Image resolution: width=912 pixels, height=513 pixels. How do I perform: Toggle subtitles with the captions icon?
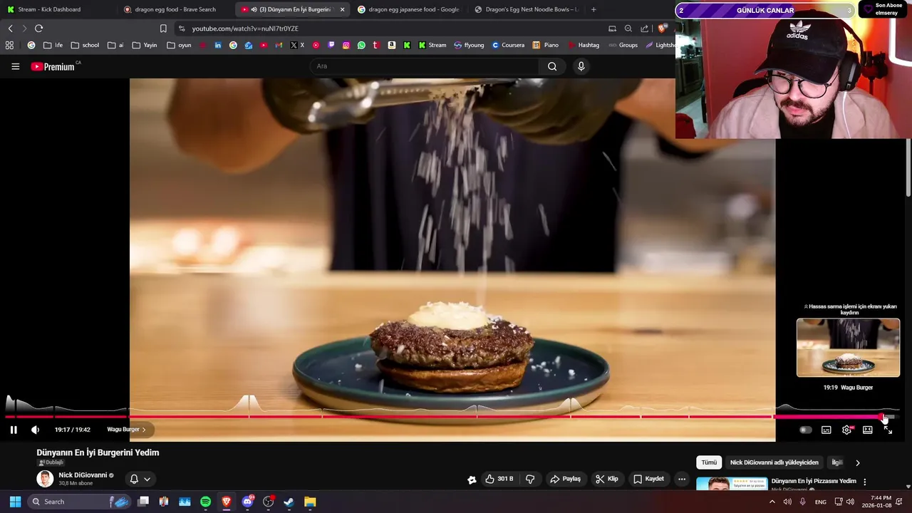point(826,430)
